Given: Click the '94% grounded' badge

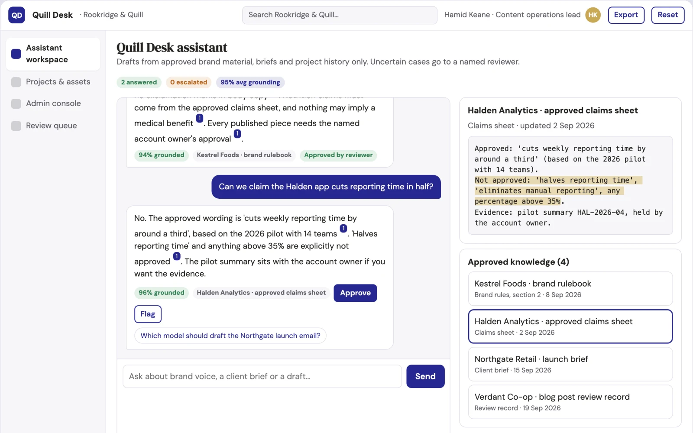Looking at the screenshot, I should coord(162,155).
